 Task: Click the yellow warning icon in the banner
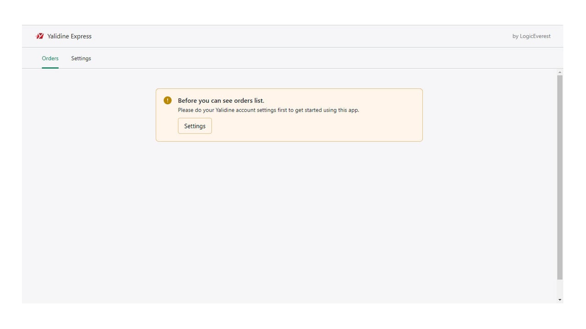point(168,101)
